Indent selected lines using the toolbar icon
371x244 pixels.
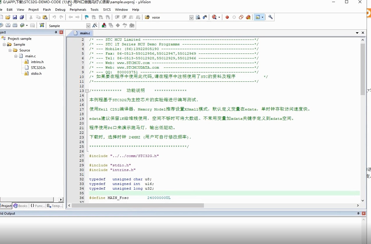pos(117,17)
